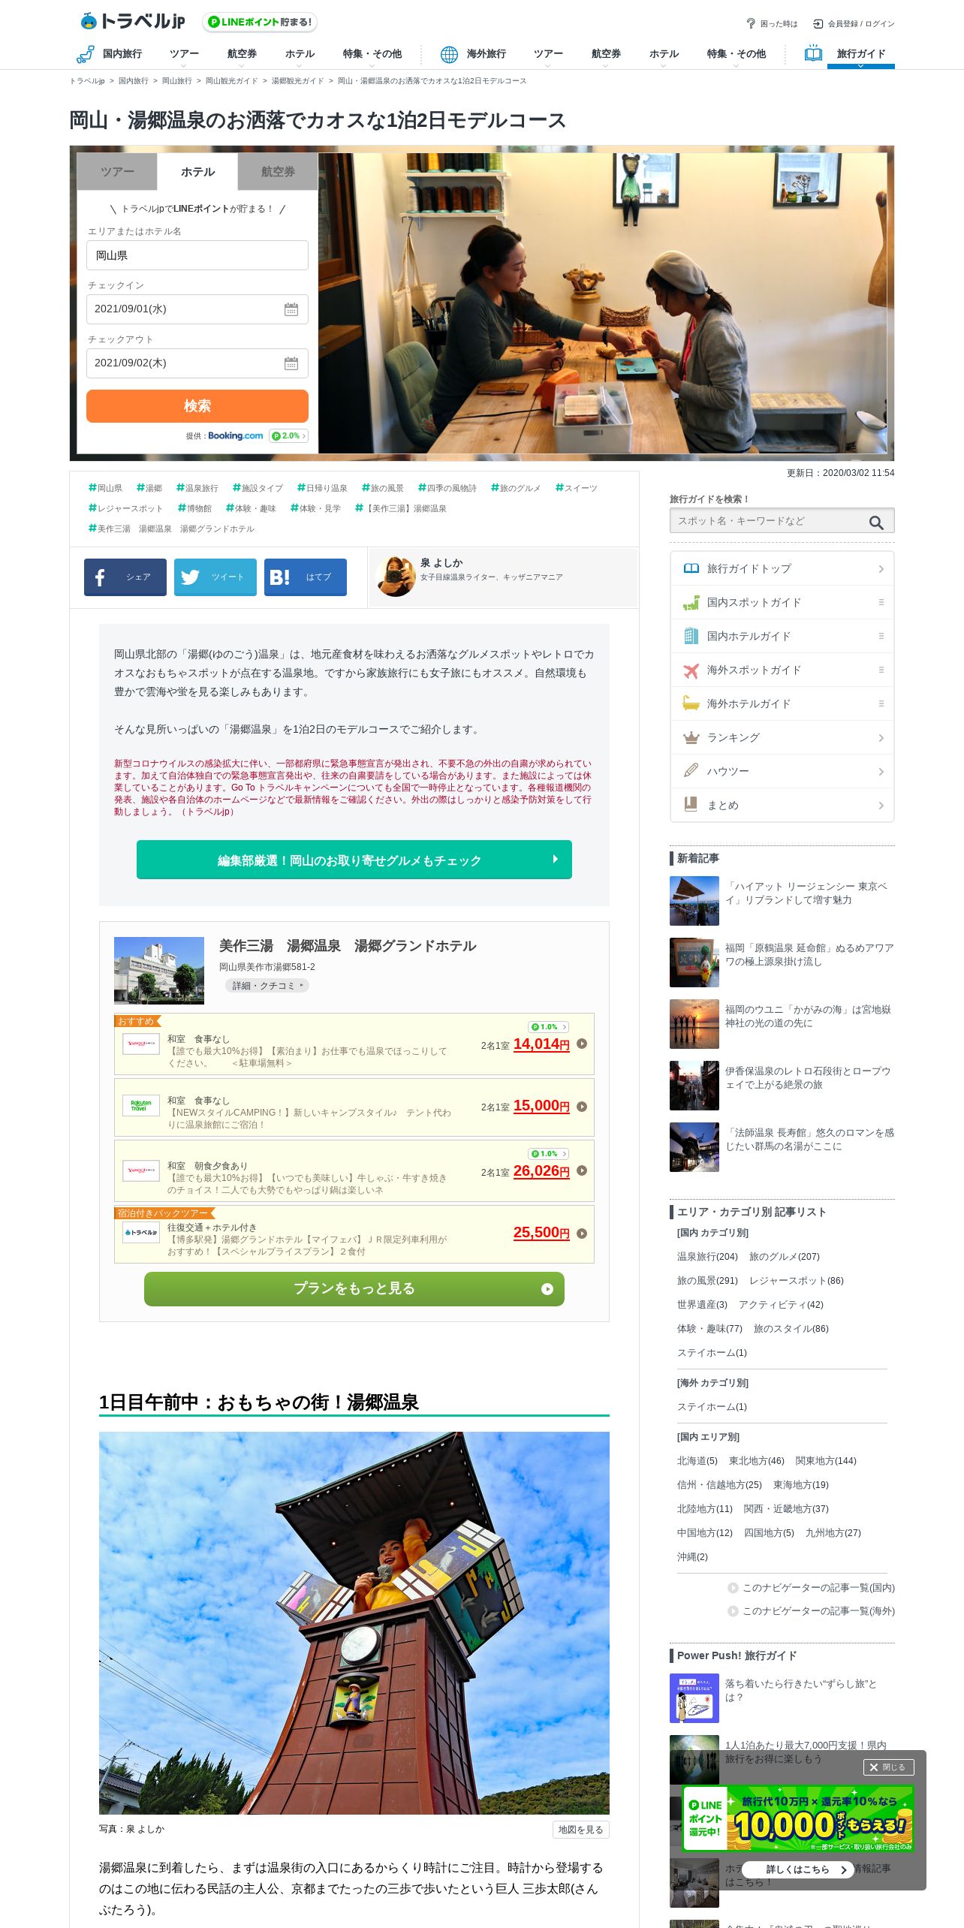Open まとめ sidebar item

(782, 805)
